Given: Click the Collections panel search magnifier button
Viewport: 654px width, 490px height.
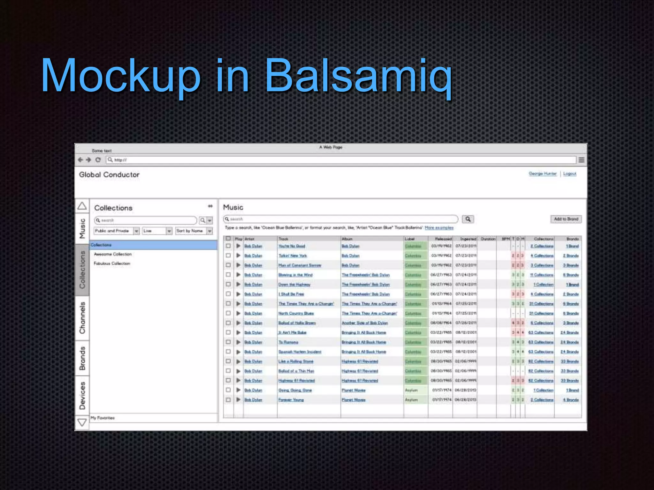Looking at the screenshot, I should click(202, 220).
